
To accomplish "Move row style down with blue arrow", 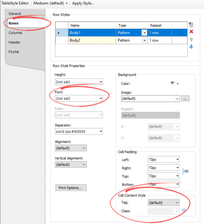I will (x=191, y=47).
